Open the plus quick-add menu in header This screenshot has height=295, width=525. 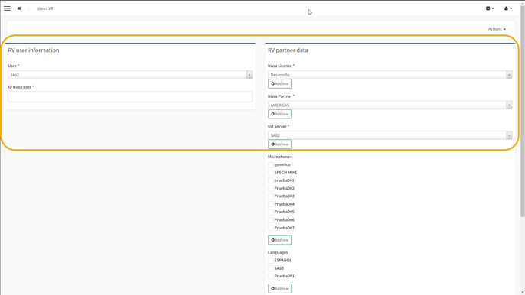coord(490,8)
